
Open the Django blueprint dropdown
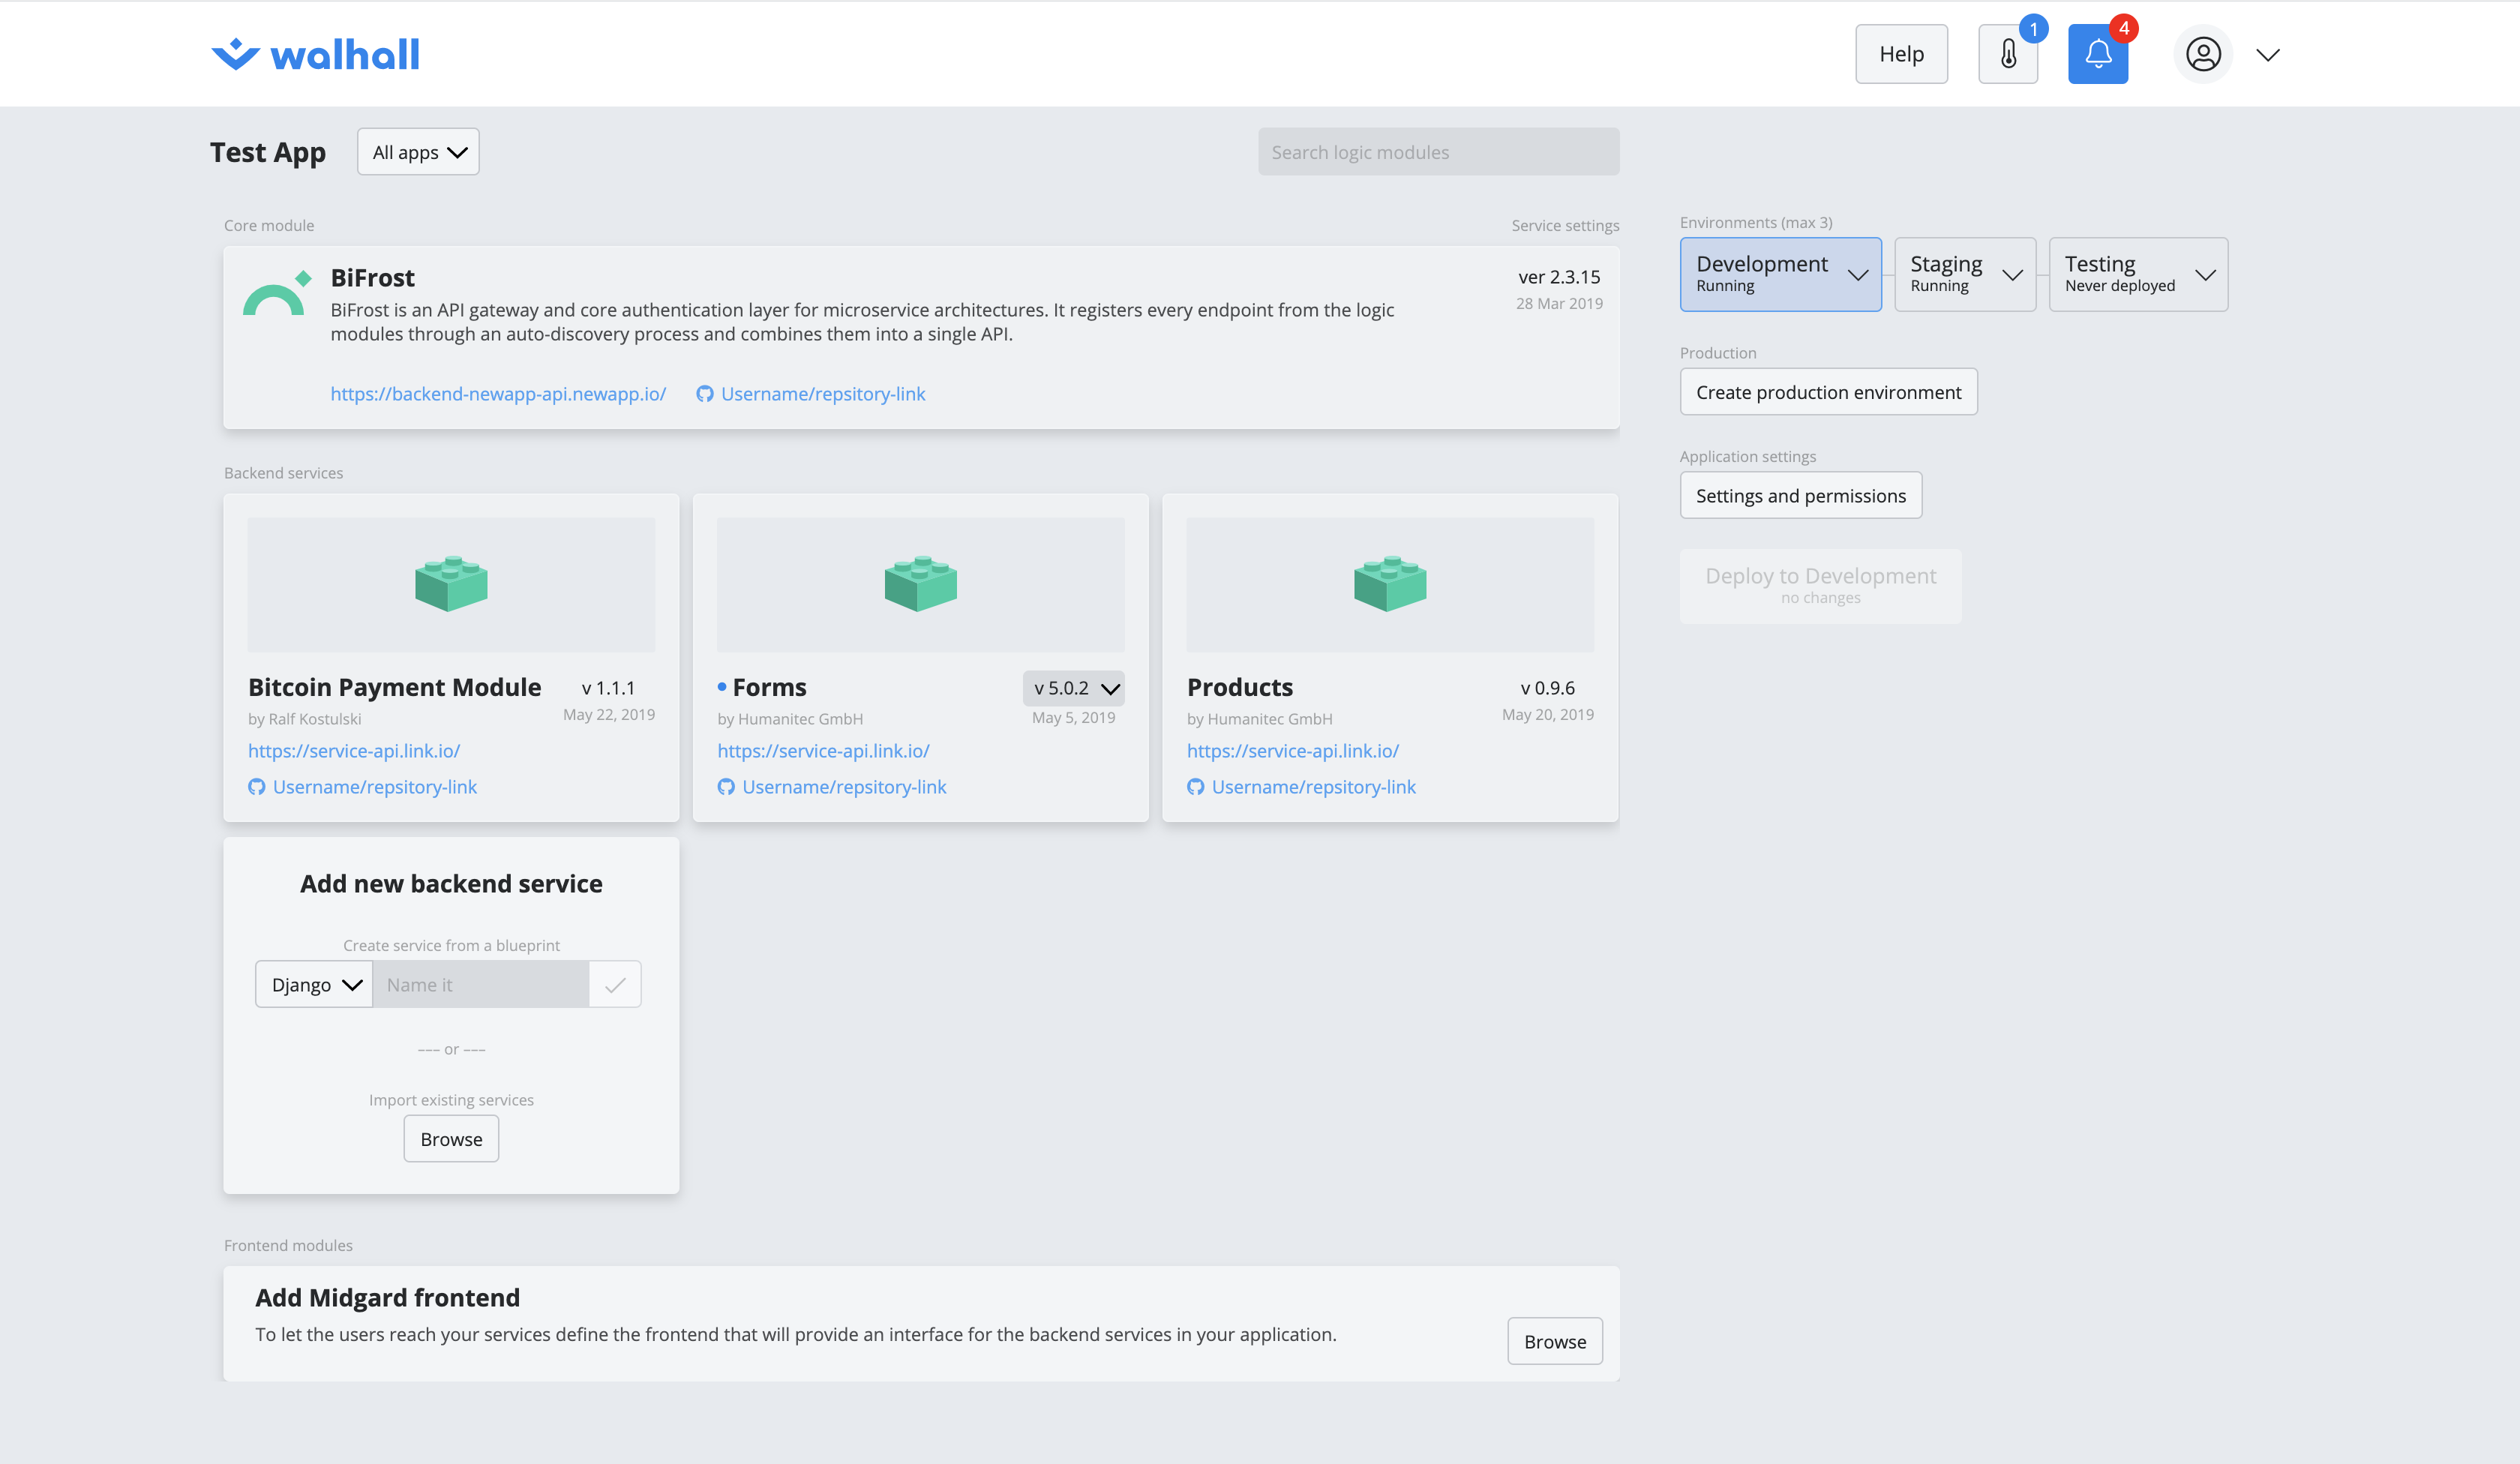[x=314, y=985]
